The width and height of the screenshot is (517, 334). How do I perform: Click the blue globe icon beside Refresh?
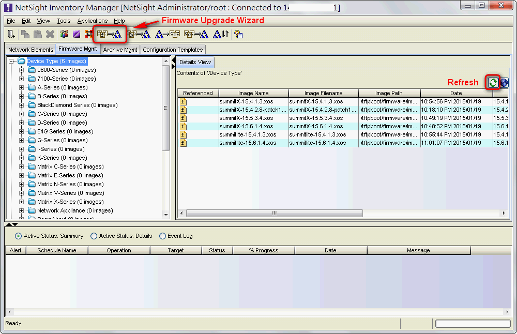click(x=504, y=82)
